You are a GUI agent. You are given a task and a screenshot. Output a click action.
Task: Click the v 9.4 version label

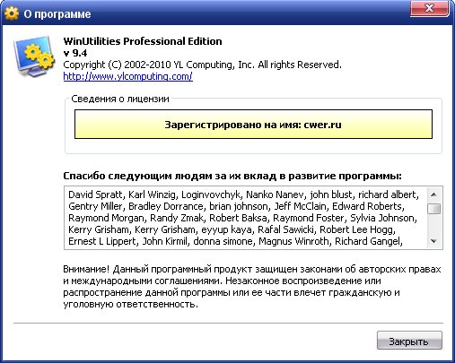point(75,53)
